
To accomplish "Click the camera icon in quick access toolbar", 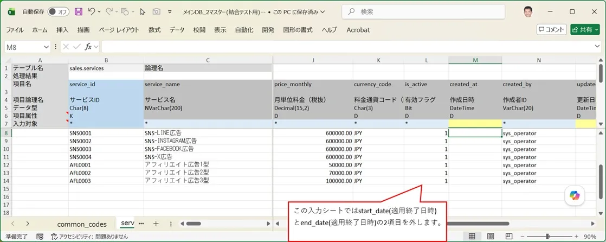I will (x=156, y=12).
